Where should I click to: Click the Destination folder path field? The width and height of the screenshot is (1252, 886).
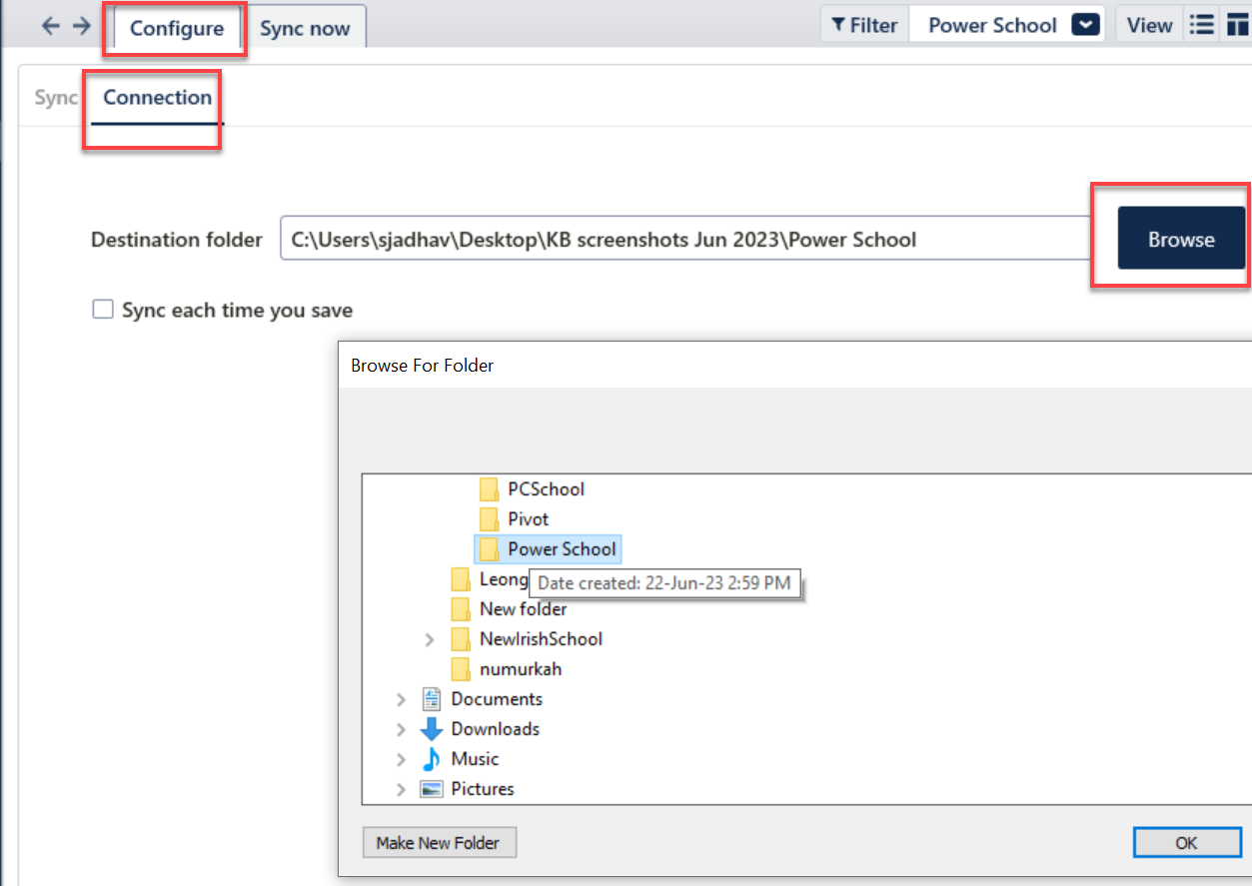684,239
